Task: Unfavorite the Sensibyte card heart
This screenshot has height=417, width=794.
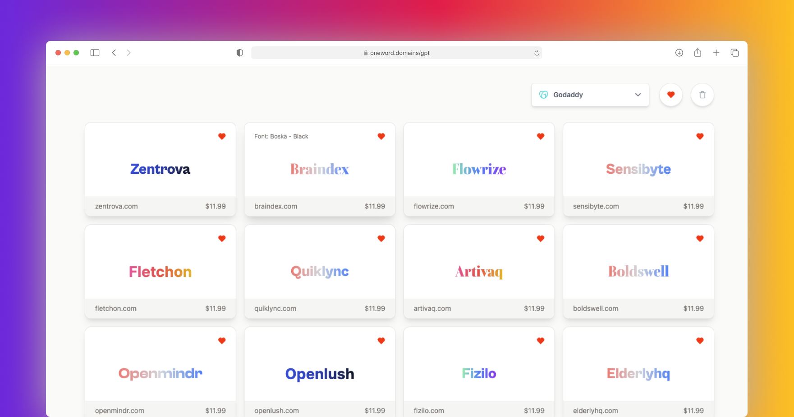Action: point(700,136)
